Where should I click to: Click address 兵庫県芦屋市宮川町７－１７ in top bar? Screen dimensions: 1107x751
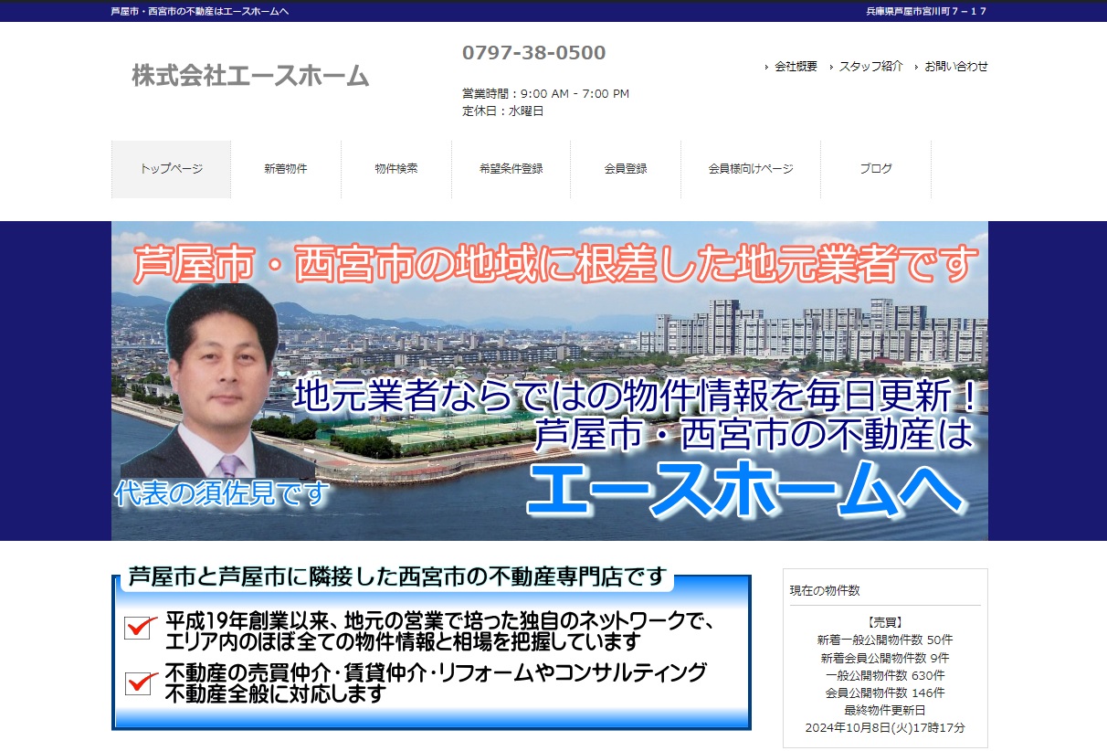926,11
